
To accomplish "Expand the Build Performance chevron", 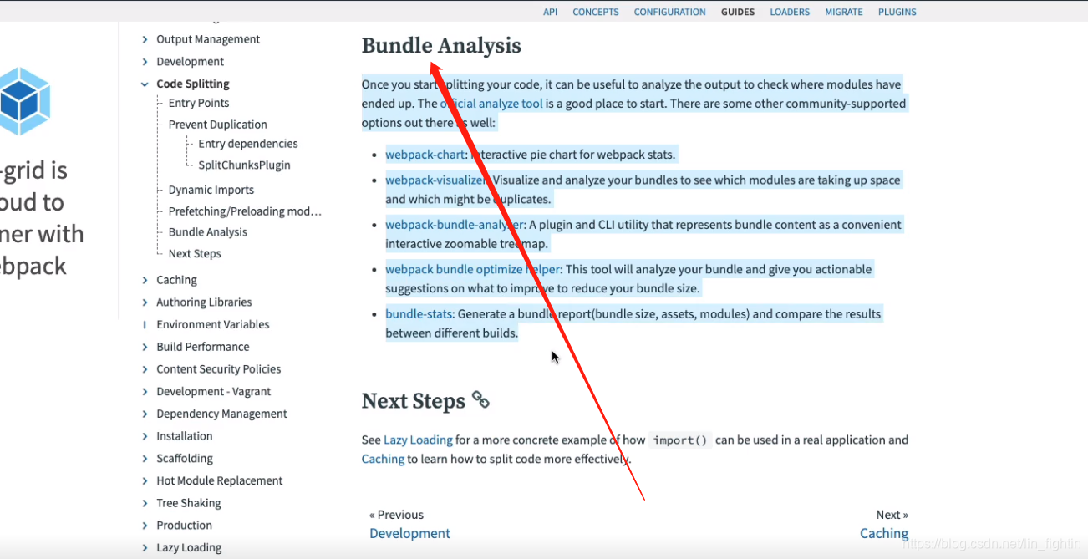I will coord(145,347).
